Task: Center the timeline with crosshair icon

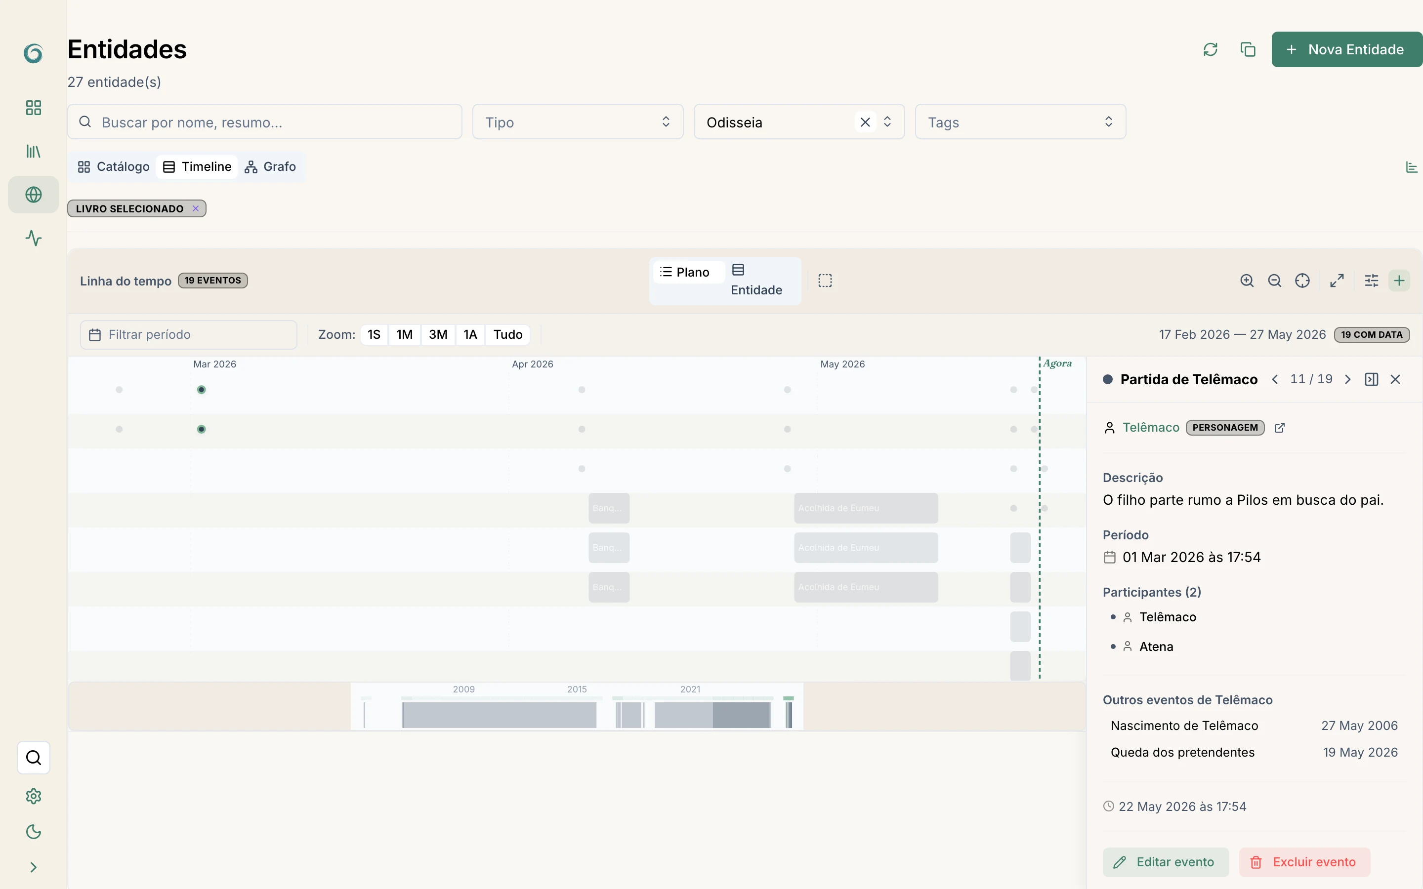Action: (x=1302, y=281)
